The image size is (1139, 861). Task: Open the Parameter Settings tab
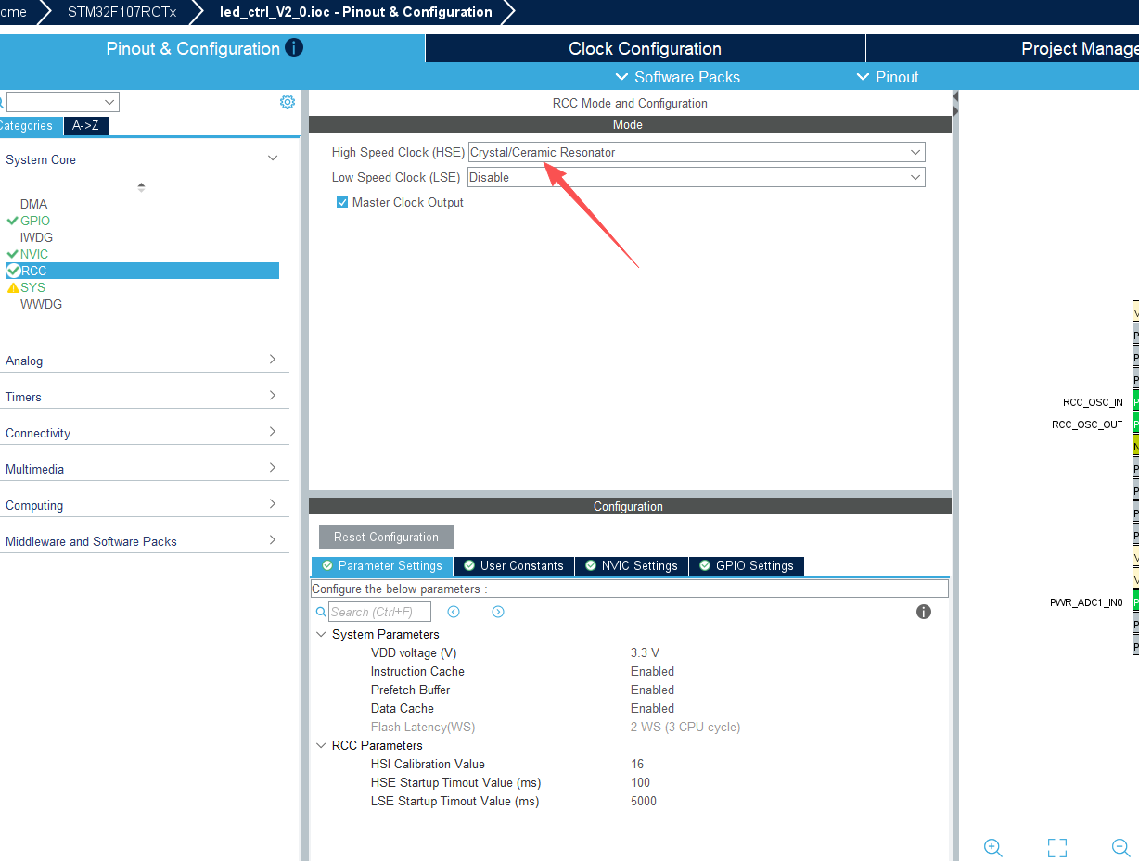(381, 565)
